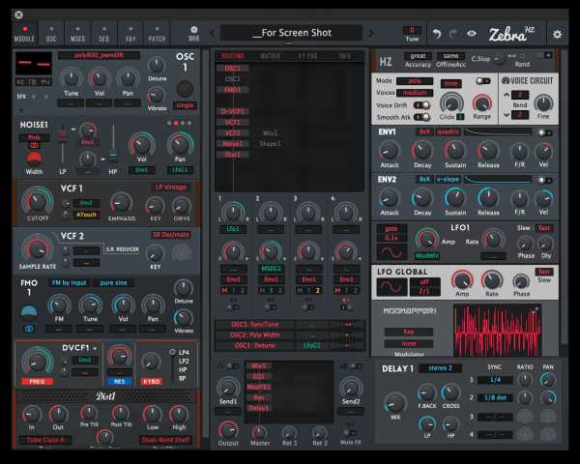The height and width of the screenshot is (464, 580).
Task: Click the NOISE1 HP slider
Action: tap(113, 144)
